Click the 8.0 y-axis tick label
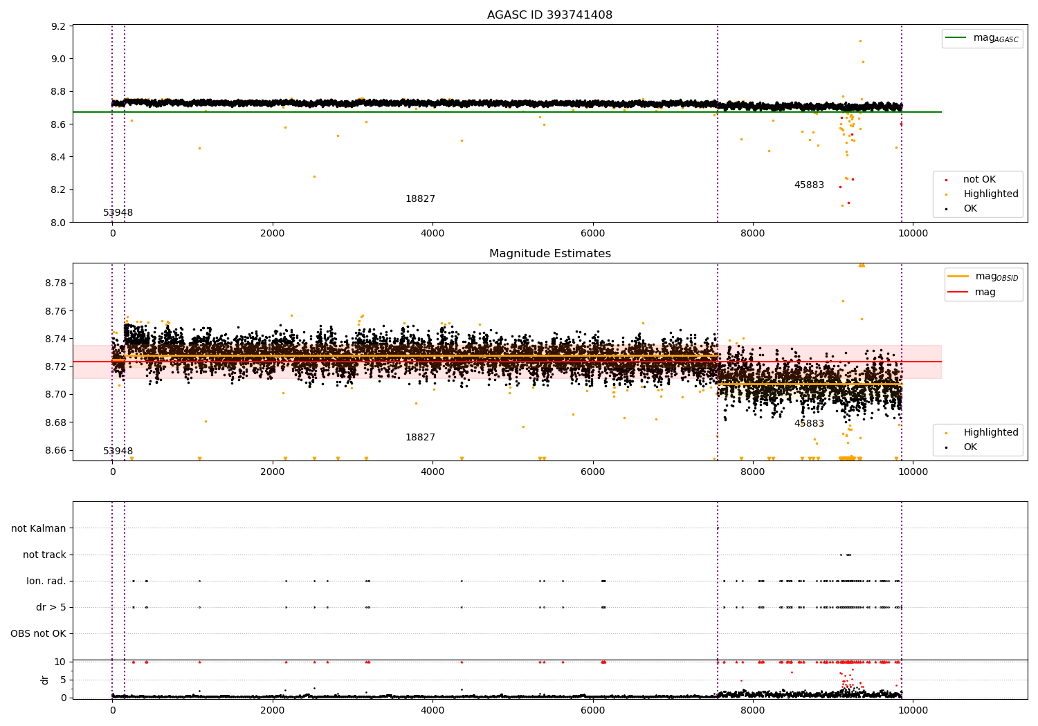Image resolution: width=1038 pixels, height=726 pixels. [59, 223]
